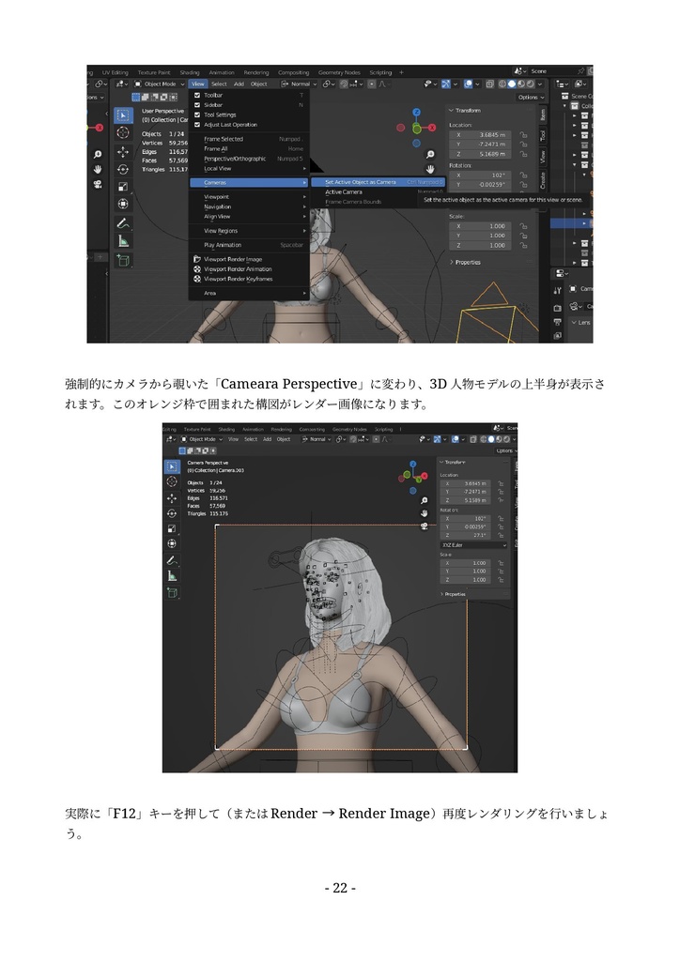
Task: Open Add menu in lower screenshot header
Action: coord(268,439)
